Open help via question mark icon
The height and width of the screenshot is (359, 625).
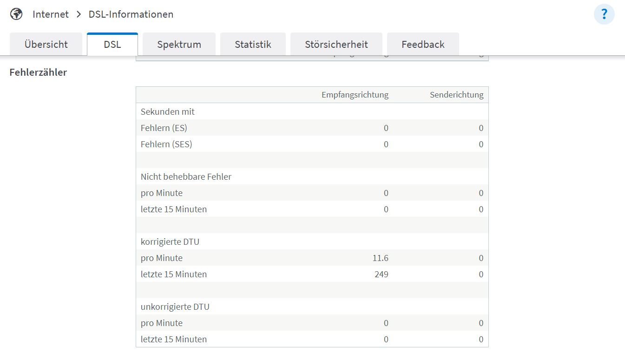coord(604,14)
